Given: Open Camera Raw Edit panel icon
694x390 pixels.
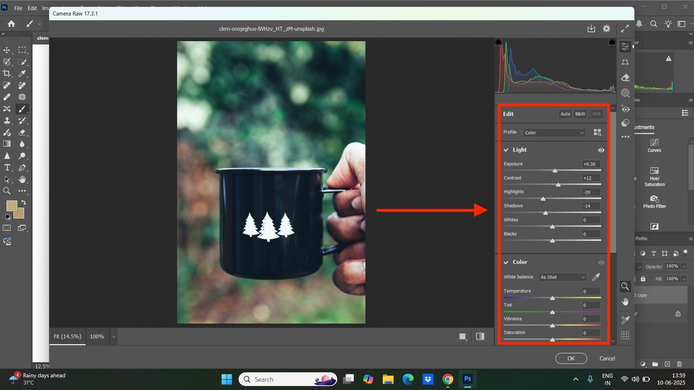Looking at the screenshot, I should click(x=625, y=47).
